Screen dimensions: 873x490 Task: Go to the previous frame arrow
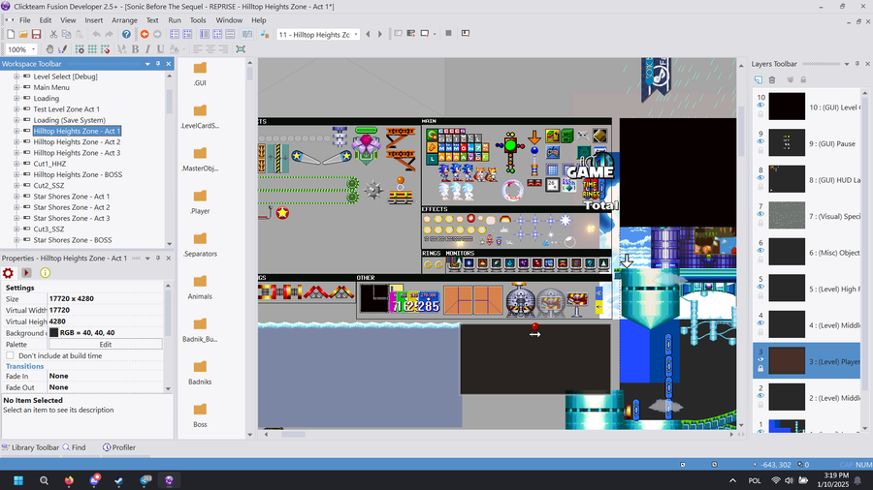[368, 35]
